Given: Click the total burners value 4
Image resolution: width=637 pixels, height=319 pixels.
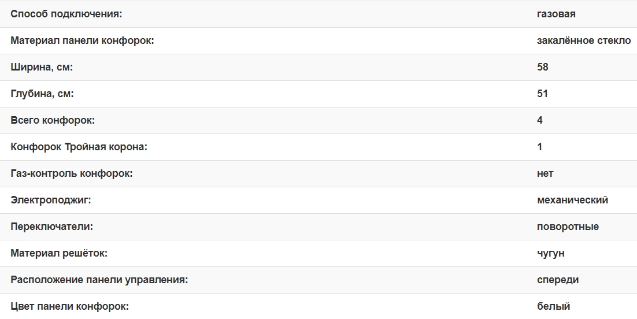Looking at the screenshot, I should (x=540, y=120).
